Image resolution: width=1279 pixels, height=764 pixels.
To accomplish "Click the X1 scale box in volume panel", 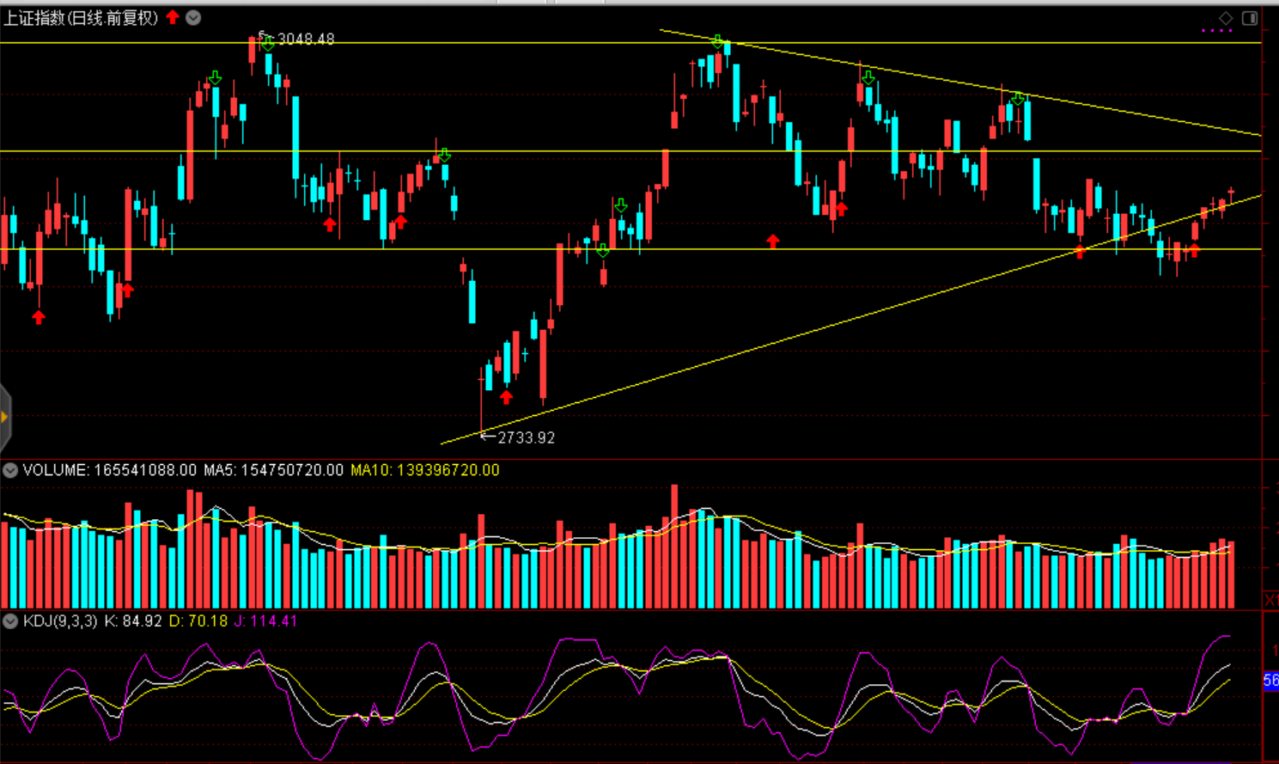I will click(1270, 599).
